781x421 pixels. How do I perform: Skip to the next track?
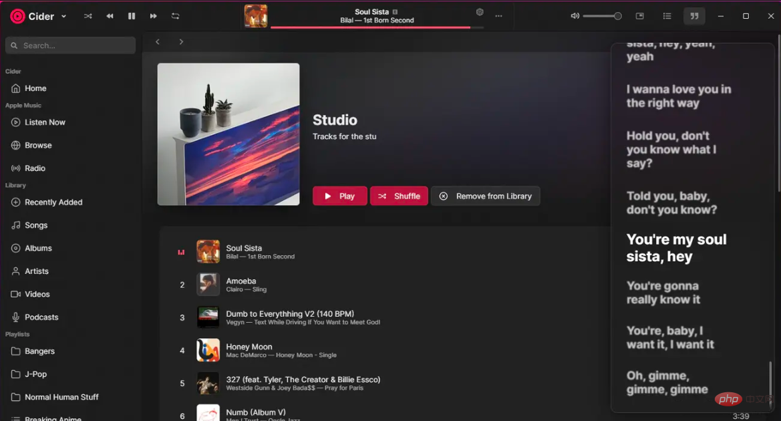coord(154,16)
